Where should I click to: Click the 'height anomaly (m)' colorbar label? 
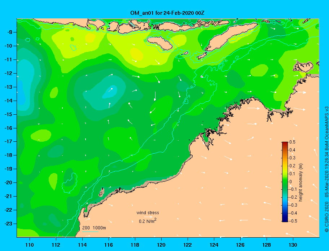pyautogui.click(x=301, y=182)
